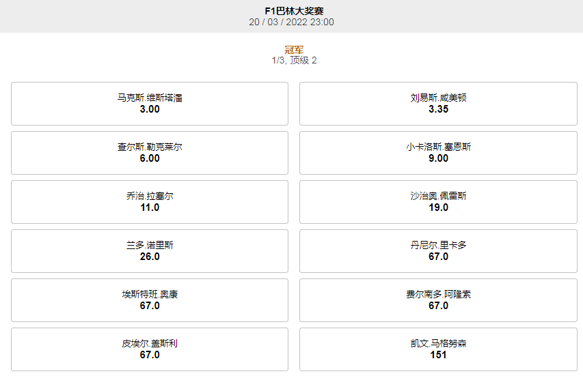
Task: Bet on 凯文.马格努森 outsider odds
Action: point(438,349)
